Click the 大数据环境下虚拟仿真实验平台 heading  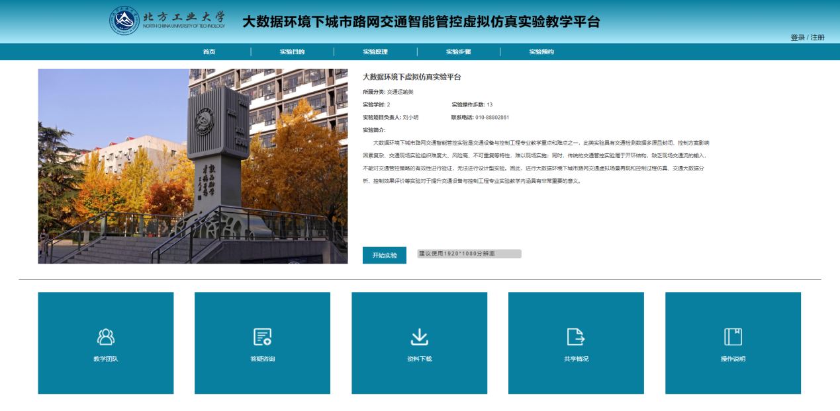(x=412, y=77)
